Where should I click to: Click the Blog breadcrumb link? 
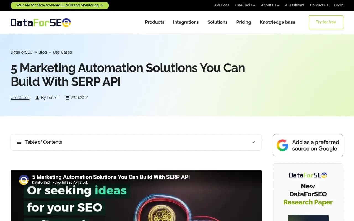[43, 52]
